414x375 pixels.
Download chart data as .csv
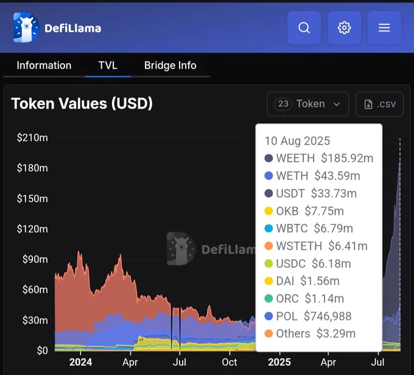(x=380, y=104)
